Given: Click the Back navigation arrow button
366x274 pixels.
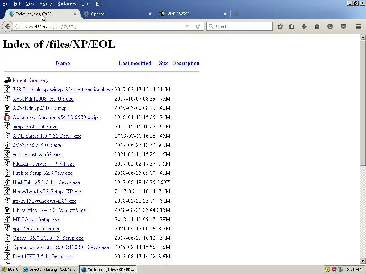Looking at the screenshot, I should click(7, 26).
